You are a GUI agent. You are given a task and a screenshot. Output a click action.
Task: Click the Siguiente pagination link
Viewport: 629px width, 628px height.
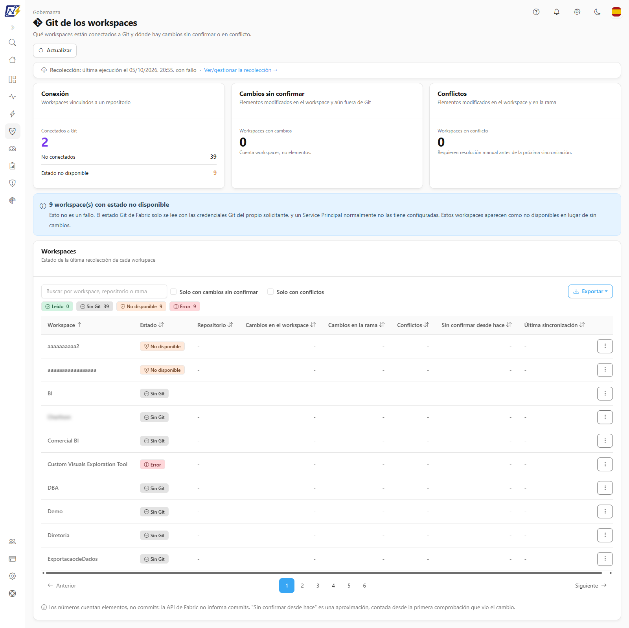point(591,586)
